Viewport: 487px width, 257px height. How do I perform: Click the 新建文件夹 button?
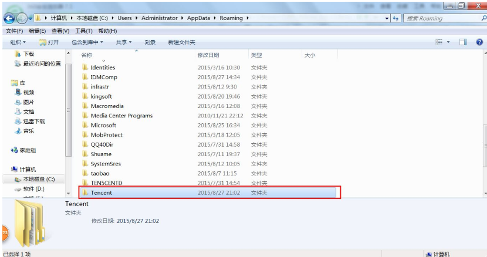(x=181, y=42)
